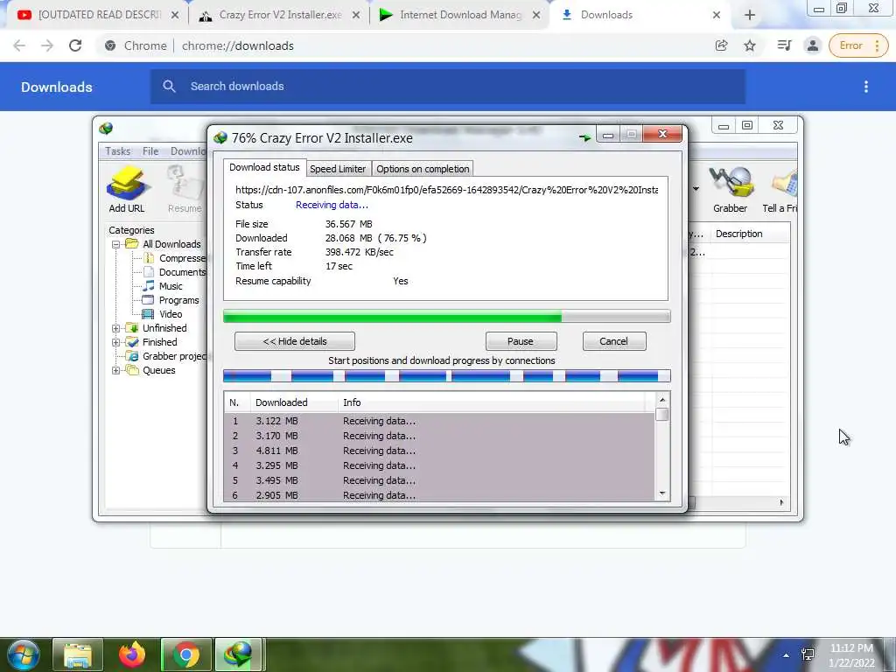Open the Windows Start menu
The height and width of the screenshot is (672, 896).
pos(23,654)
